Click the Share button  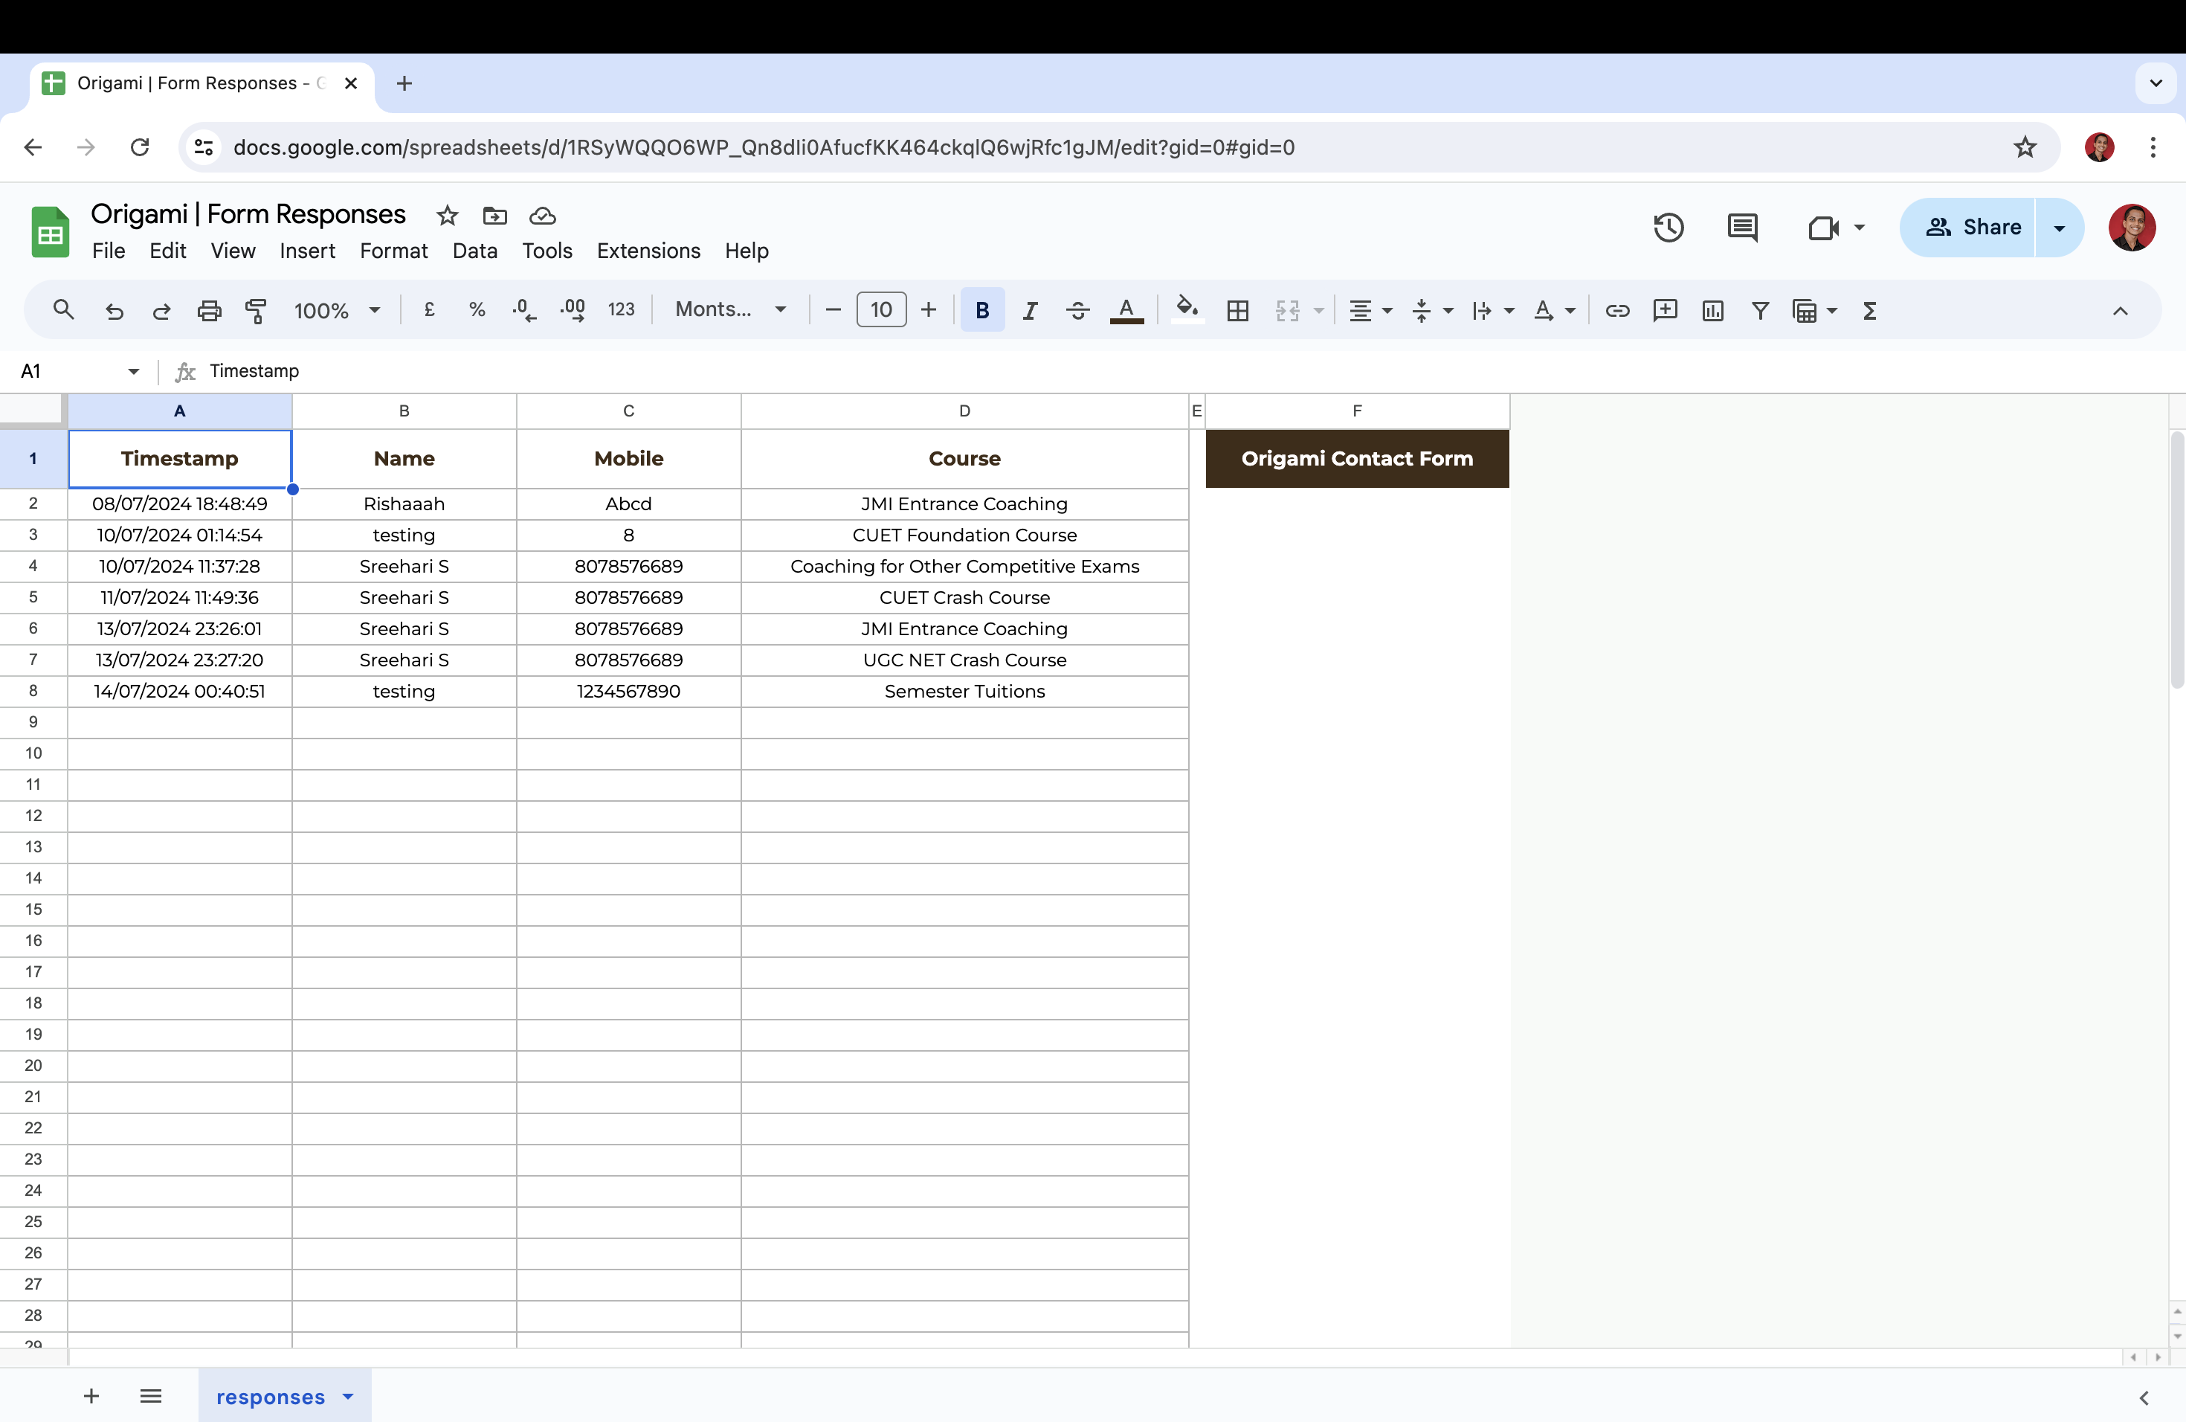[x=1971, y=228]
